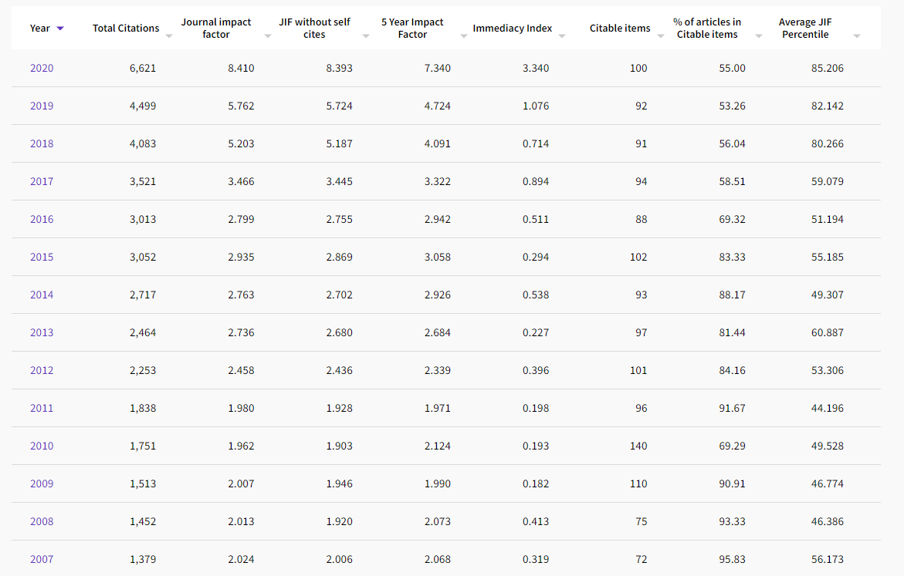This screenshot has height=576, width=904.
Task: Click Immediacy Index sort arrow
Action: [562, 36]
